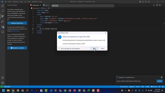Click CRLF end-of-line status
This screenshot has width=165, height=93.
[143, 87]
